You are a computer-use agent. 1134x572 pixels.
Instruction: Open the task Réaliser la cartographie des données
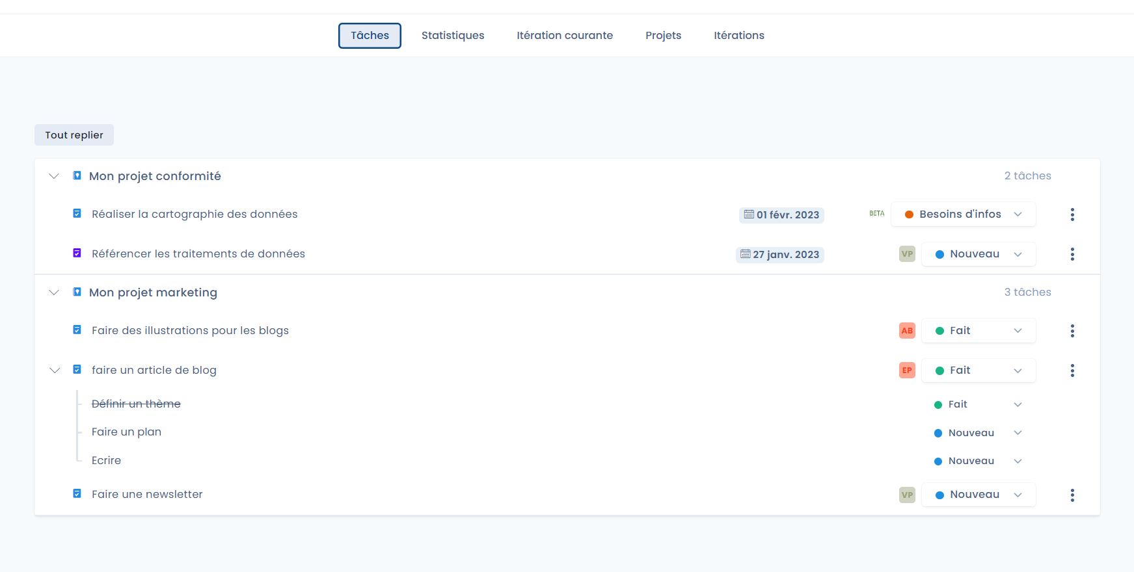tap(195, 214)
